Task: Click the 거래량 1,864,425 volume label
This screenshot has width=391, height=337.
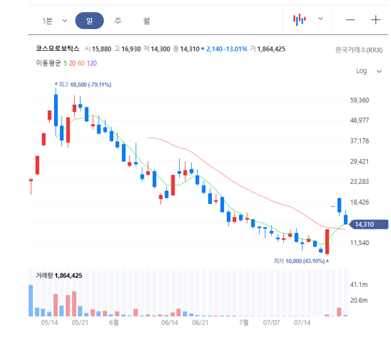Action: pos(59,276)
